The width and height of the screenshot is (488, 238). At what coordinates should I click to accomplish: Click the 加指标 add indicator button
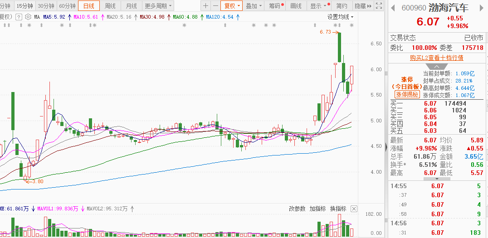[317, 209]
